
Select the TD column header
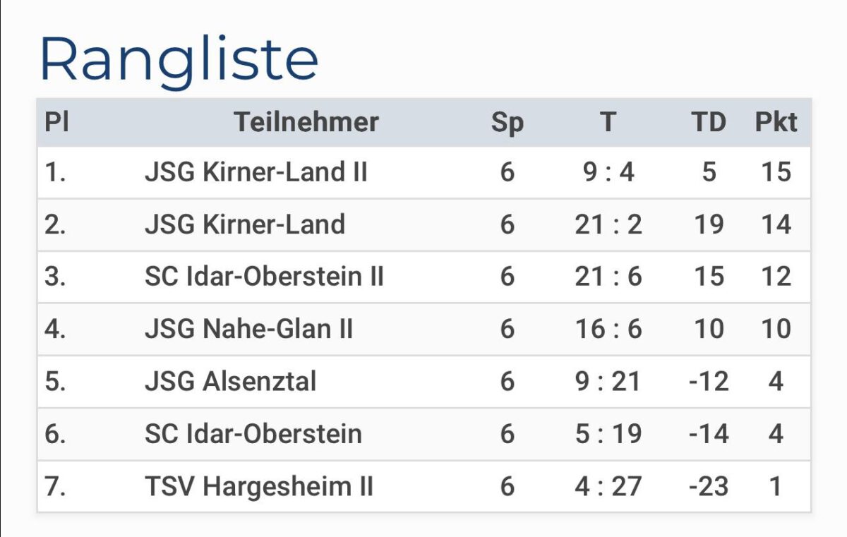point(709,122)
